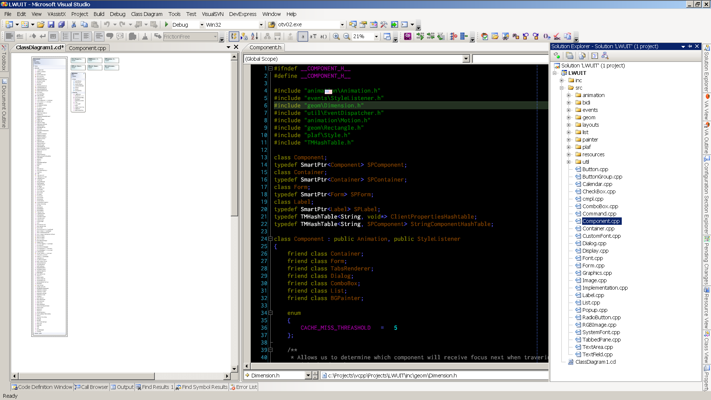Toggle the Display Name 'a' diagram button
The width and height of the screenshot is (711, 400).
tap(303, 36)
